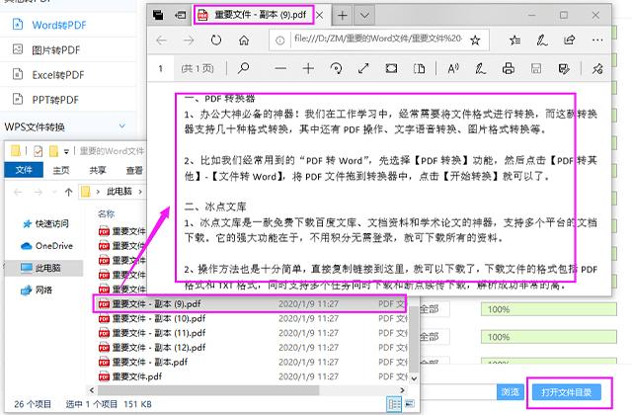The height and width of the screenshot is (415, 632).
Task: Click the browser back arrow
Action: click(x=162, y=41)
